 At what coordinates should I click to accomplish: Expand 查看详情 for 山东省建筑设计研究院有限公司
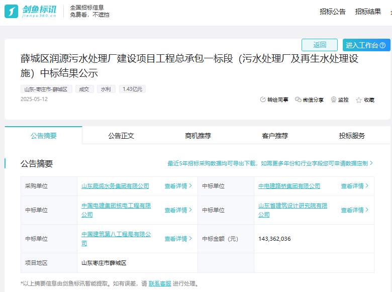pos(354,210)
